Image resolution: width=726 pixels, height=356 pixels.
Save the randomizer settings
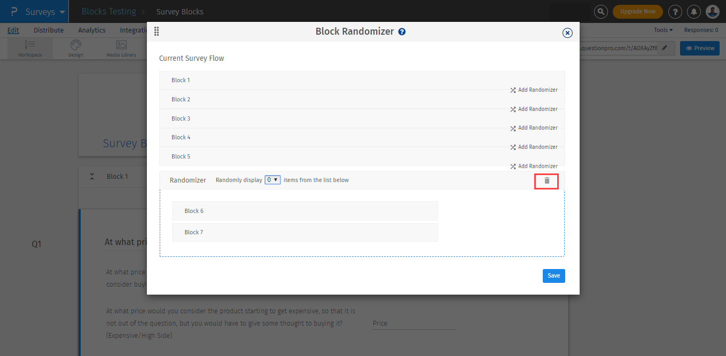coord(553,275)
